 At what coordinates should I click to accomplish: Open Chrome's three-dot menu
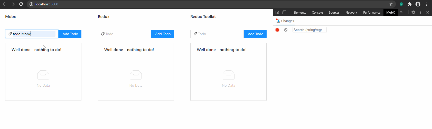(426, 4)
